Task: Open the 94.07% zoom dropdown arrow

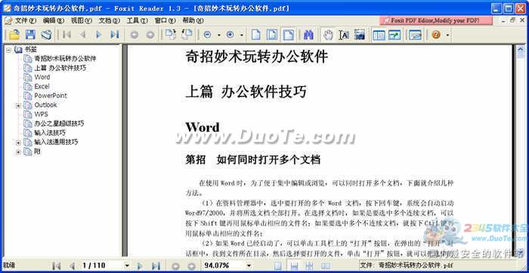Action: point(249,266)
